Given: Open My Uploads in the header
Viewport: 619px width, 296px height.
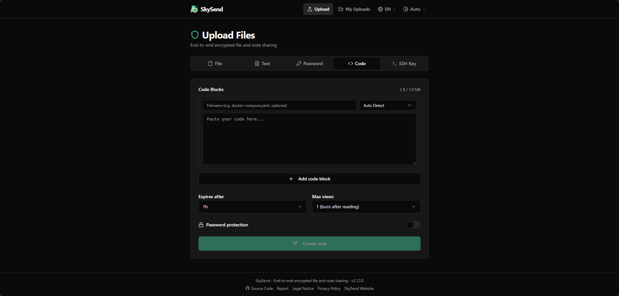Looking at the screenshot, I should click(354, 9).
